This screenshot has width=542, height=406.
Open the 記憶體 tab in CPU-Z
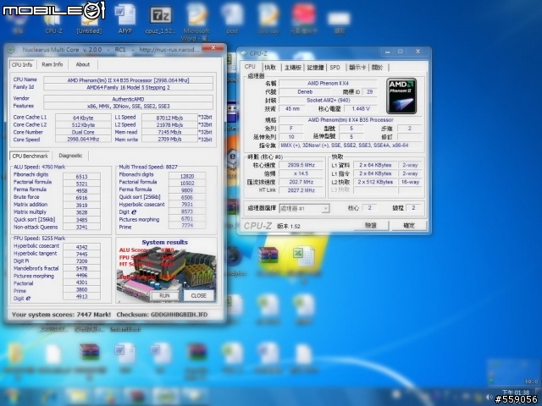(315, 68)
